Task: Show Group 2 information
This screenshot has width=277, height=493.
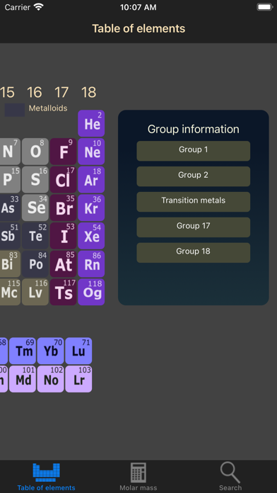Action: pyautogui.click(x=193, y=176)
